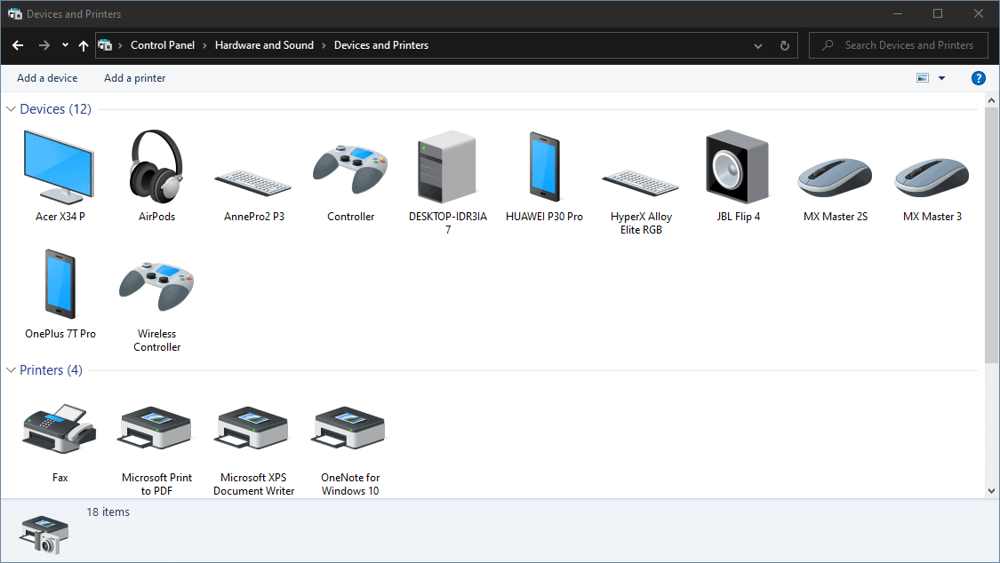The image size is (1000, 563).
Task: Click the "MX Master 3" label
Action: 932,217
